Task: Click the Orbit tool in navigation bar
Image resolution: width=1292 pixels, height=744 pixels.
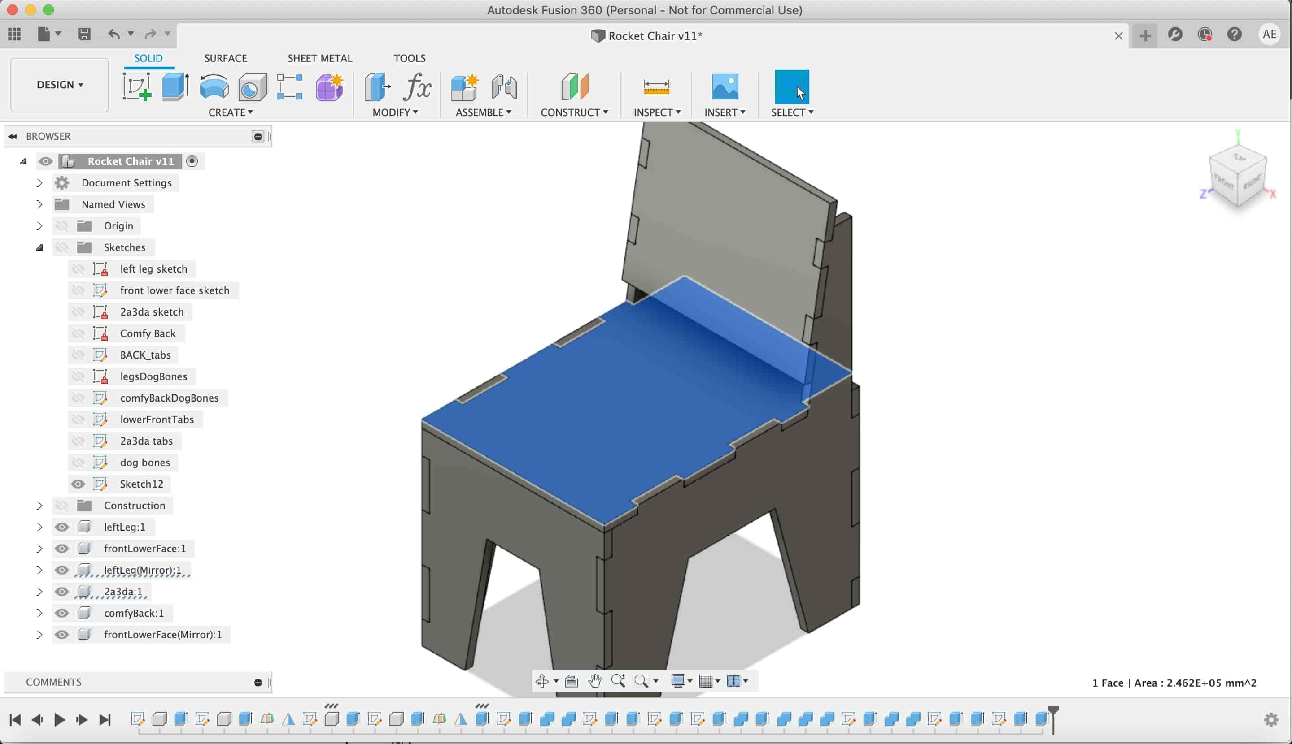Action: click(x=541, y=681)
